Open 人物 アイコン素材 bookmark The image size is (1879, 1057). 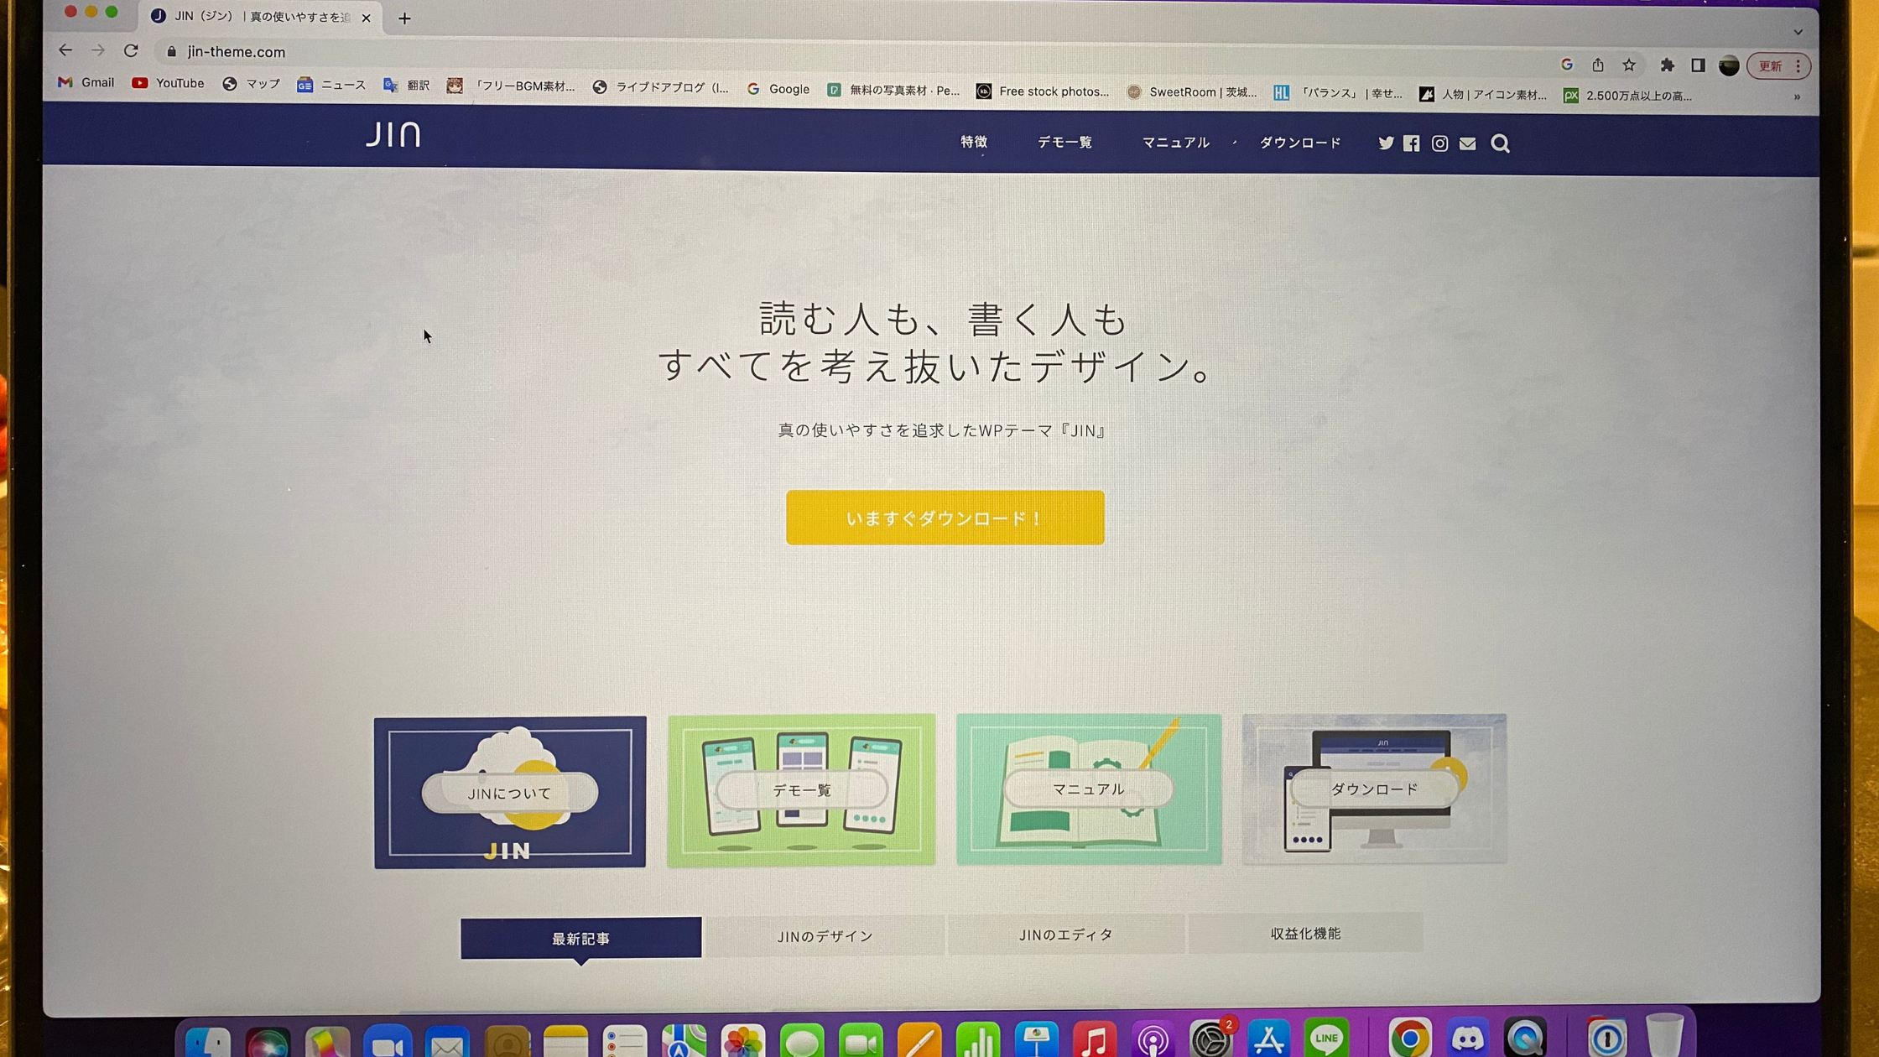pyautogui.click(x=1483, y=95)
